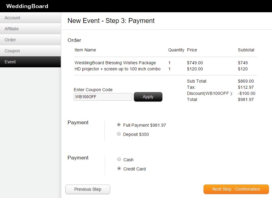Click the Price column header
The height and width of the screenshot is (198, 272).
[192, 50]
